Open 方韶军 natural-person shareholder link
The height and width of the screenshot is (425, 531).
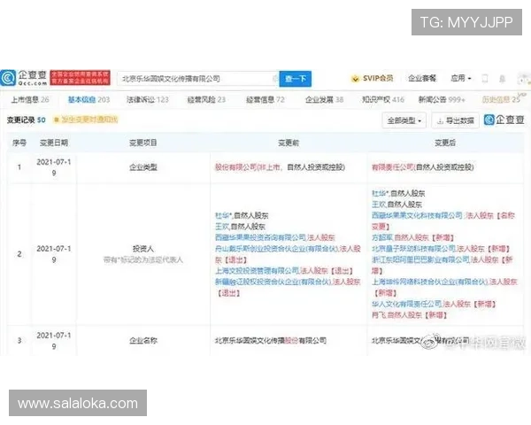[x=382, y=237]
